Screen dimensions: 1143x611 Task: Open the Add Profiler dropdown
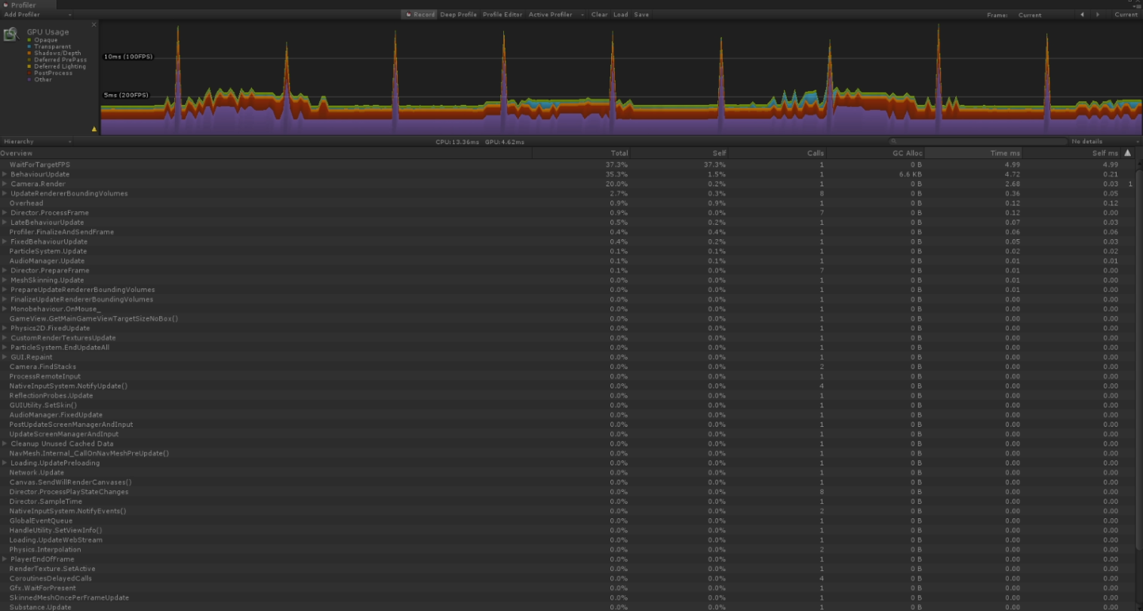coord(37,14)
